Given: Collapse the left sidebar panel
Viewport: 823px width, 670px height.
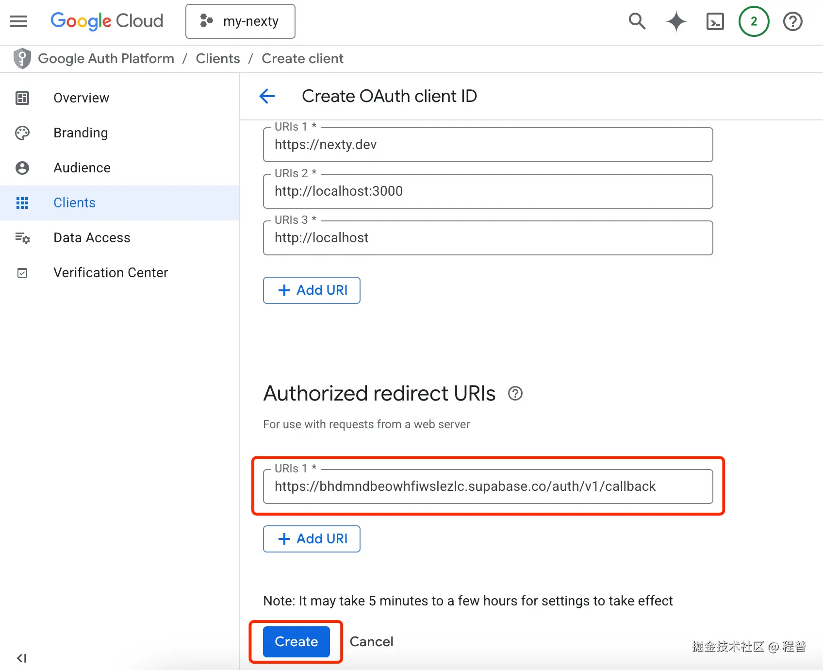Looking at the screenshot, I should 21,658.
